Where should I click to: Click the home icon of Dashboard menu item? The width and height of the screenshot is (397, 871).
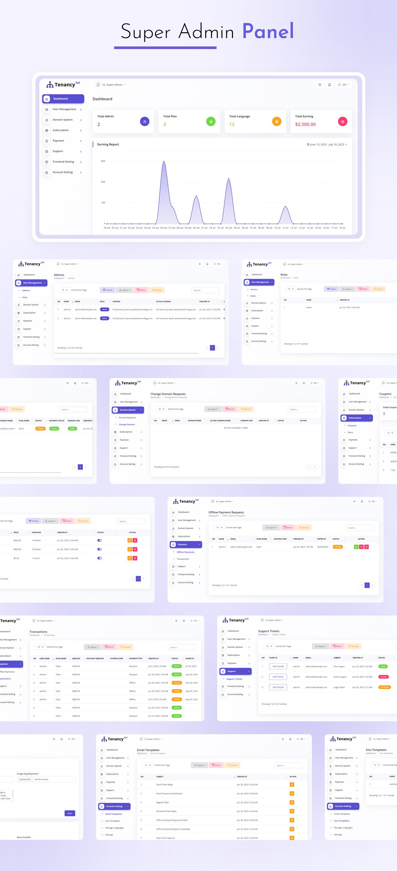coord(47,99)
